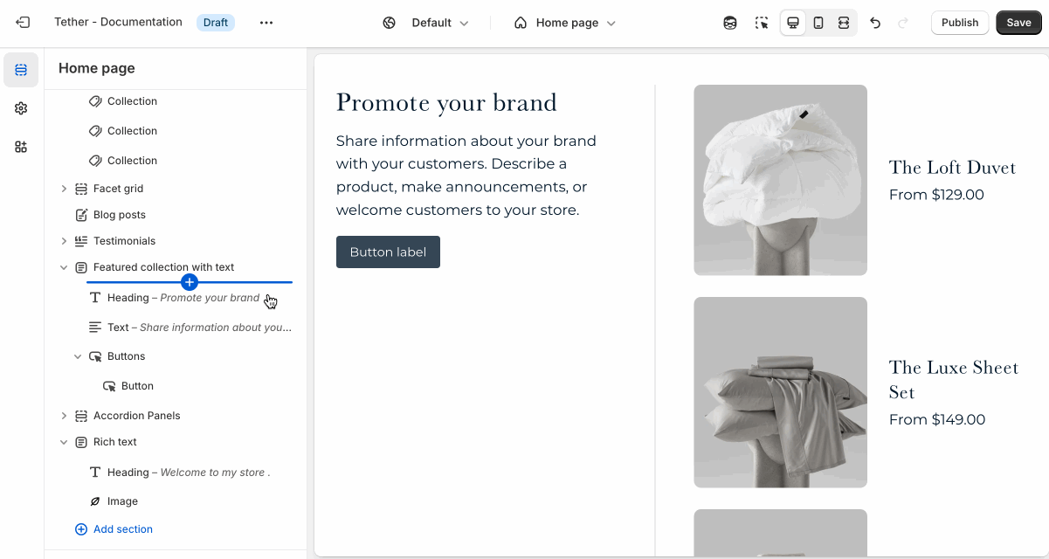
Task: Click the home icon beside Home page
Action: tap(521, 23)
